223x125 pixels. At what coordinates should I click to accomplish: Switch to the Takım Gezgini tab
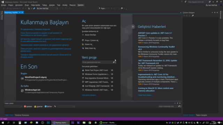[201, 115]
